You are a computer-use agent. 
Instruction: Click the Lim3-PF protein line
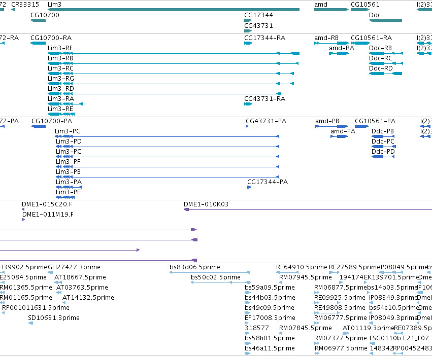pyautogui.click(x=168, y=167)
